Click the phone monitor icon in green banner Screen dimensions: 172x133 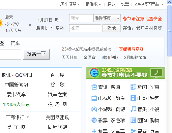(156, 73)
